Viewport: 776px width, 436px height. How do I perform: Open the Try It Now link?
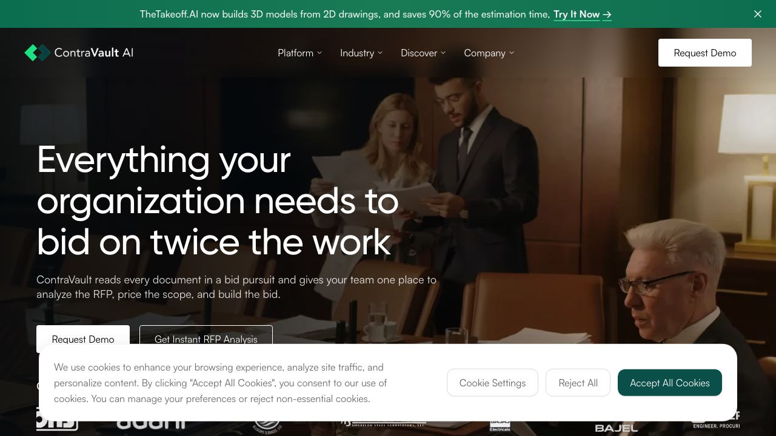tap(583, 14)
